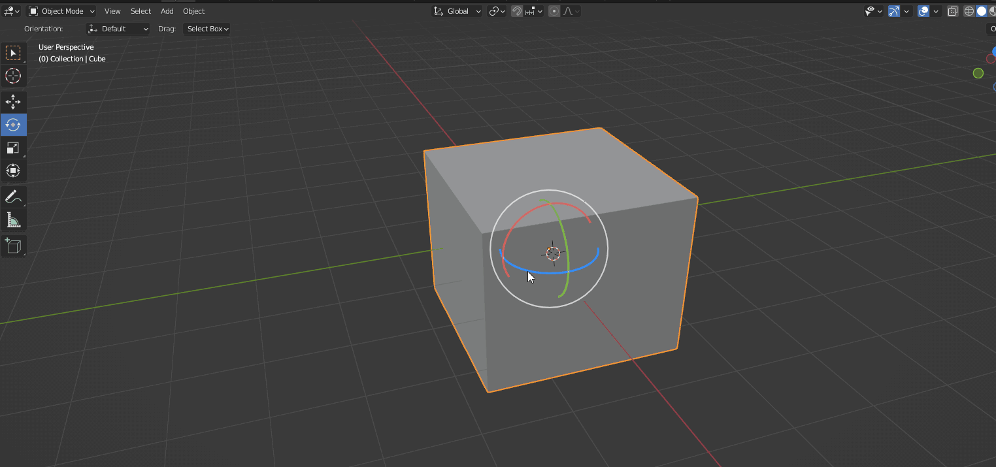Image resolution: width=996 pixels, height=467 pixels.
Task: Pick the 3D Cursor tool
Action: click(13, 76)
